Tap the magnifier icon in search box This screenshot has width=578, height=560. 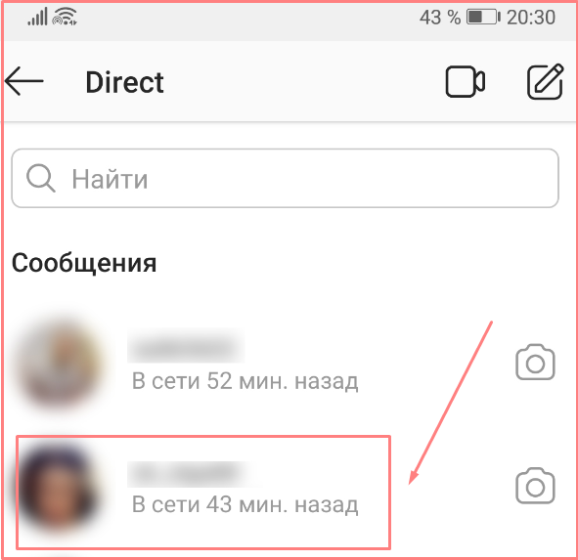tap(40, 178)
